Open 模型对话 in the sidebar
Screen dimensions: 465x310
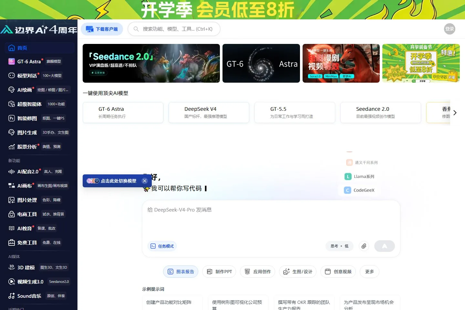click(x=27, y=76)
